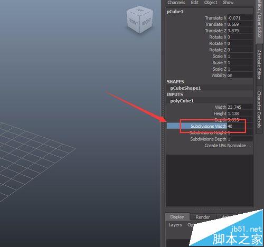This screenshot has width=264, height=247.
Task: Click the Rotate Z value field
Action: tap(240, 50)
